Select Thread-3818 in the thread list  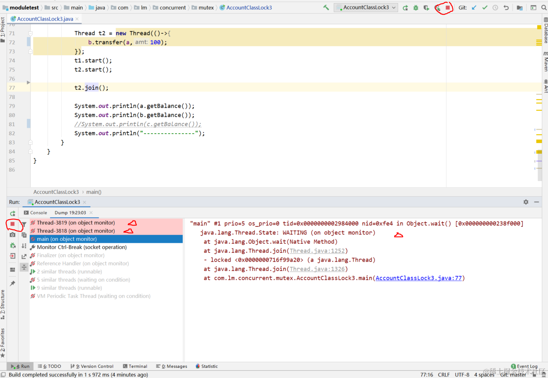pos(106,231)
